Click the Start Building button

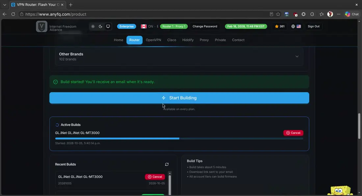point(179,98)
